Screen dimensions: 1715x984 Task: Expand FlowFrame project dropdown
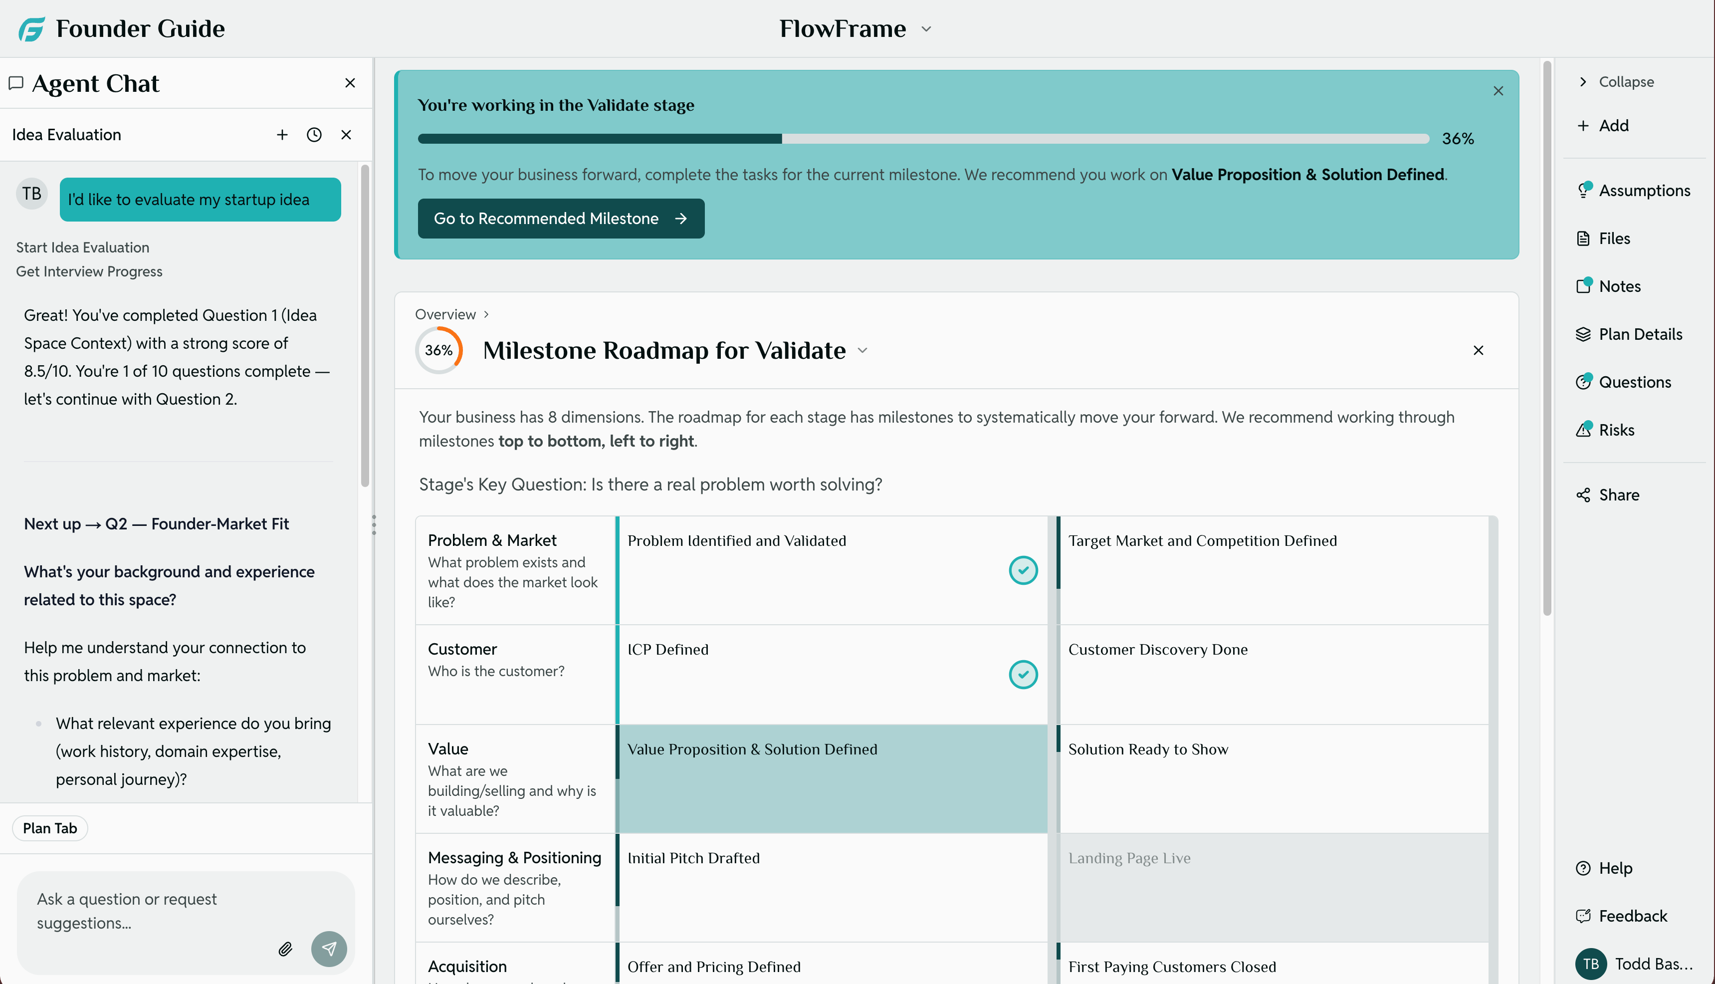tap(926, 29)
